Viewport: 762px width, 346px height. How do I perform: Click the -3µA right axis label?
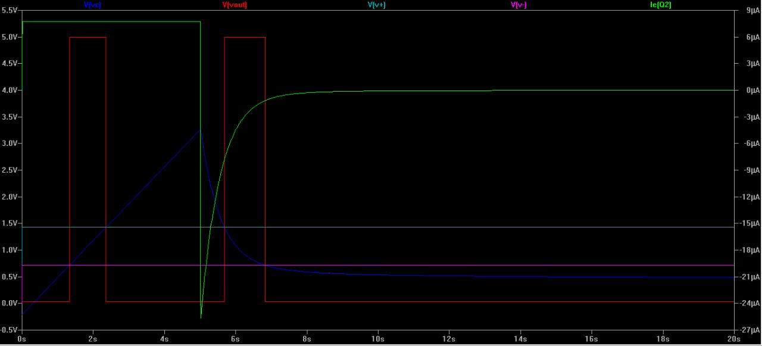click(x=751, y=117)
